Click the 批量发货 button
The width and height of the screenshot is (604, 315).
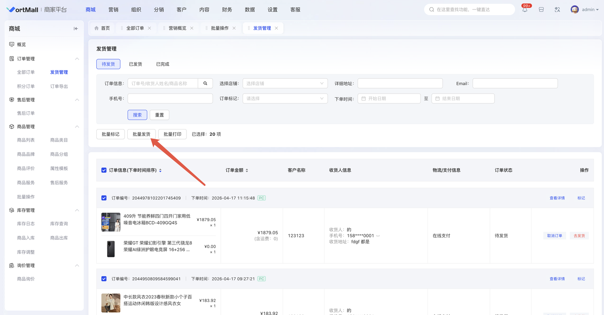point(142,134)
